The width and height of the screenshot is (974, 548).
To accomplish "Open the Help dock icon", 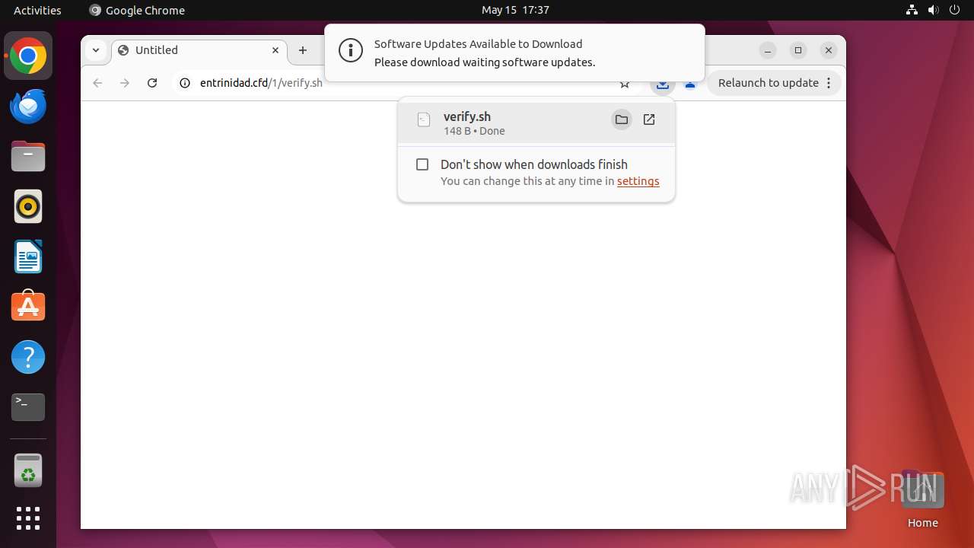I will point(28,357).
